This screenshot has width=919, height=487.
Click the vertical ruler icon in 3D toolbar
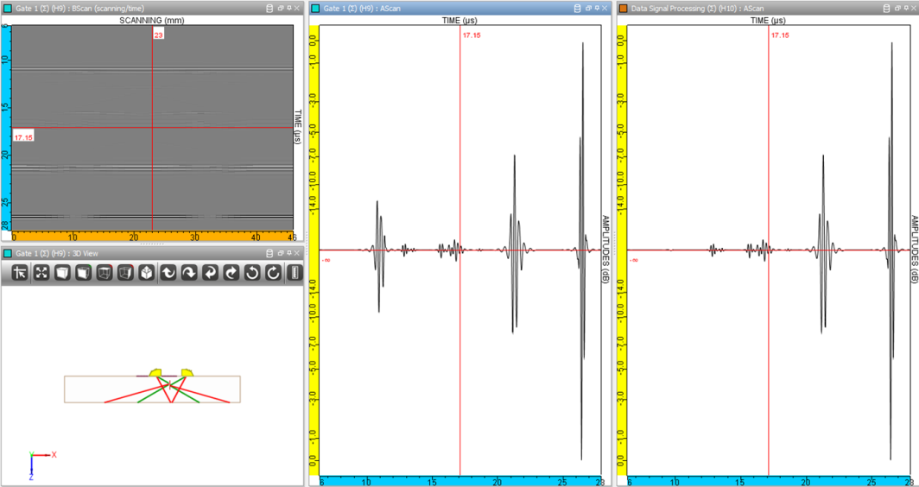tap(295, 273)
